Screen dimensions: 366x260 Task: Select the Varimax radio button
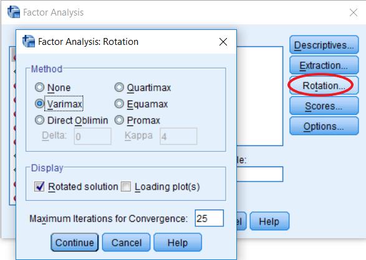click(x=39, y=104)
